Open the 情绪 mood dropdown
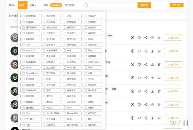The image size is (193, 130). (x=12, y=5)
